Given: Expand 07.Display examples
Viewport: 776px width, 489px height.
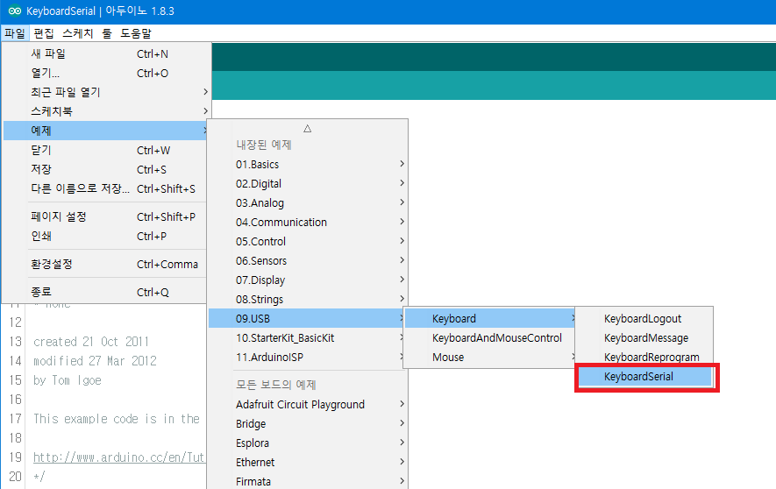Looking at the screenshot, I should click(308, 280).
